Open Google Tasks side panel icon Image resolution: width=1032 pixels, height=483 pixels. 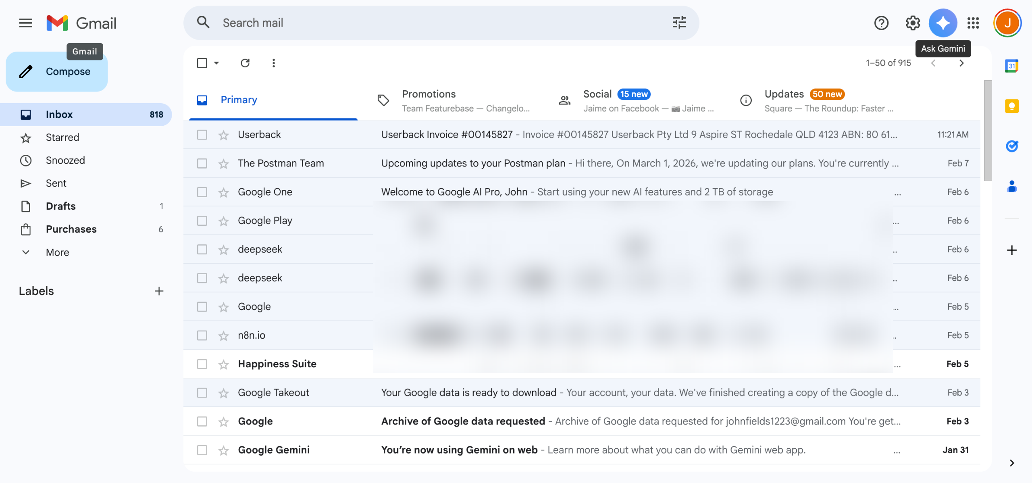pyautogui.click(x=1011, y=146)
